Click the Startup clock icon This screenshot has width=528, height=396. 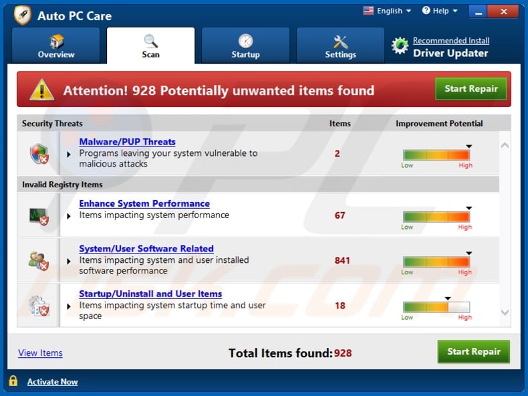click(245, 41)
